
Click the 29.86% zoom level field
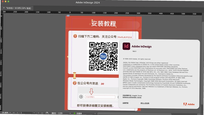(x=5, y=112)
